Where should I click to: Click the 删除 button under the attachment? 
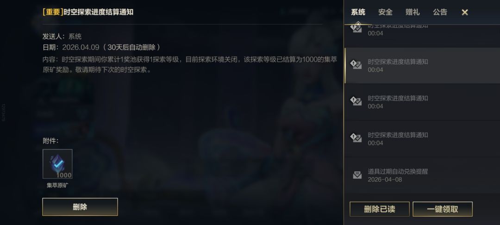(80, 207)
